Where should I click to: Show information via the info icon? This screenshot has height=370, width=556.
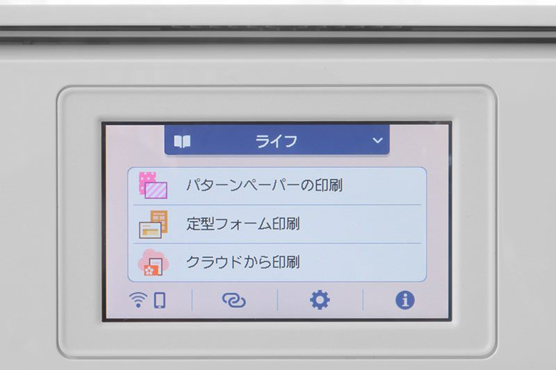click(405, 301)
